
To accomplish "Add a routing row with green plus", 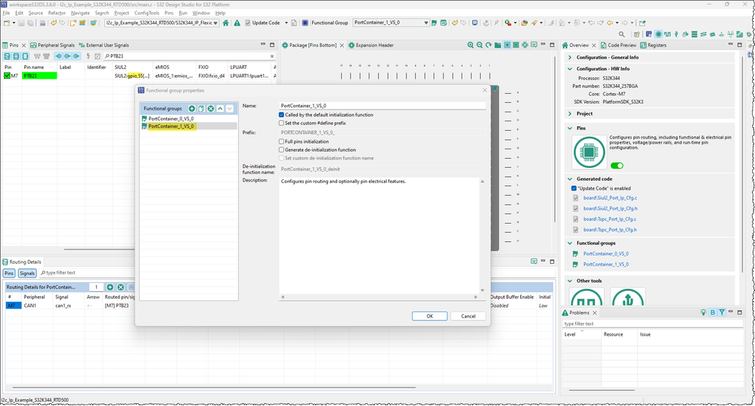I will point(110,287).
